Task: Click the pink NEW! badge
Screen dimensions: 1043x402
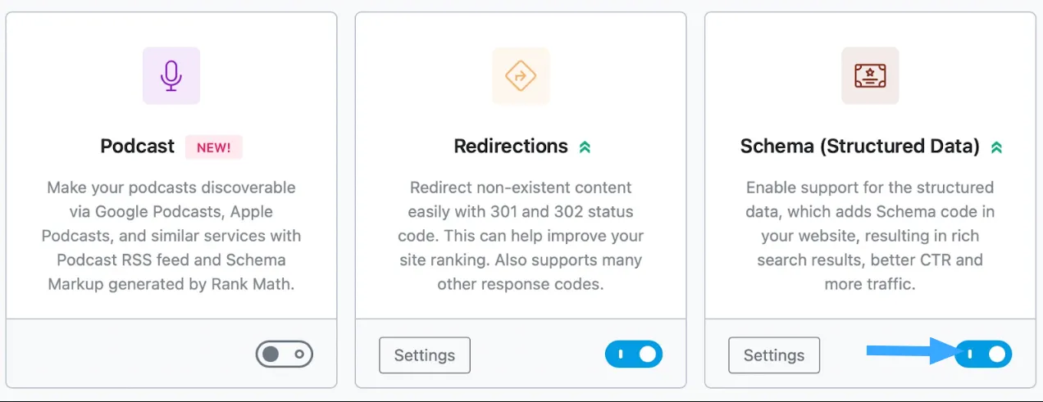Action: coord(214,147)
